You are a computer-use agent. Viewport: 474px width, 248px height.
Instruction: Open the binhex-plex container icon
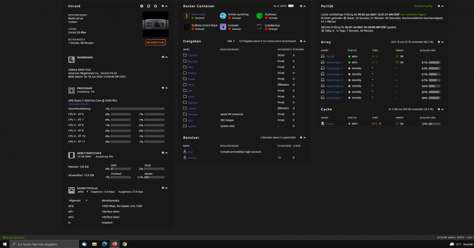coord(186,16)
